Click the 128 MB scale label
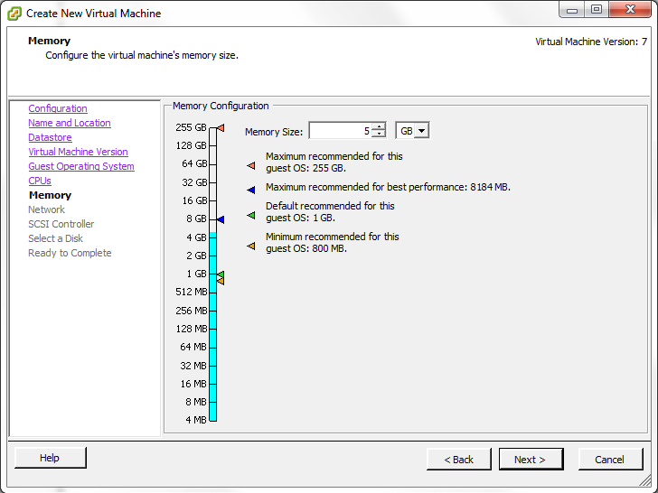Screen dimensions: 658x493 pos(192,329)
